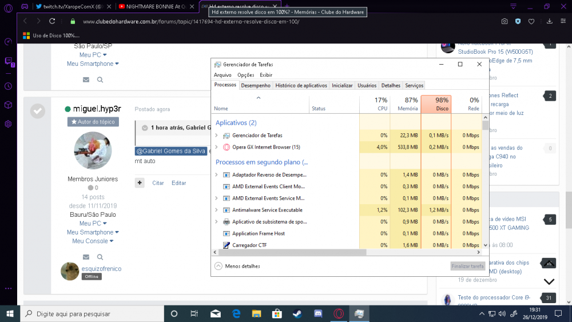The image size is (572, 322).
Task: Open the Opções menu in Task Manager
Action: click(x=245, y=75)
